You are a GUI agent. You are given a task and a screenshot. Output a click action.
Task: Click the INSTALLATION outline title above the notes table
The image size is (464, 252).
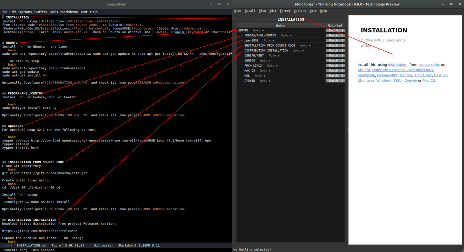click(291, 19)
